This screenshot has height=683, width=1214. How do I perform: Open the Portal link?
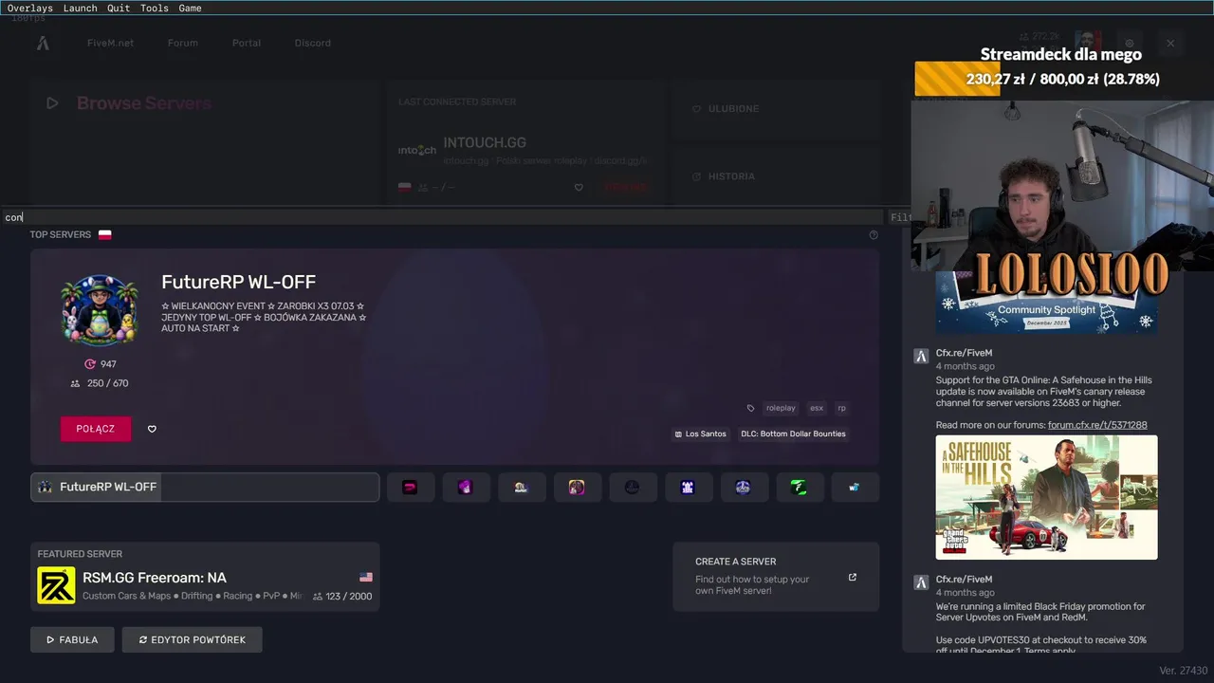247,43
